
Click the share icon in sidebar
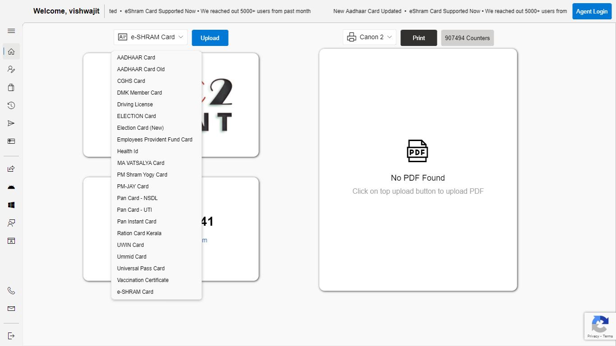11,169
